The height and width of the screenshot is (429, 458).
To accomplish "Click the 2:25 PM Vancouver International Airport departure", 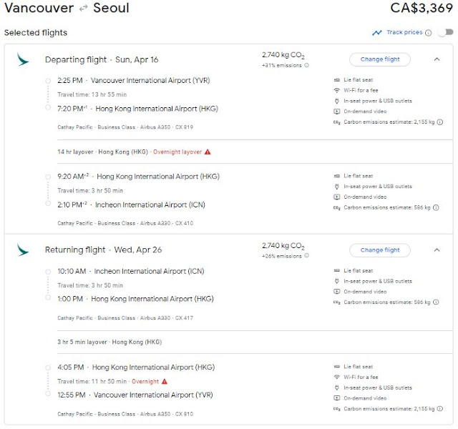I will point(134,81).
